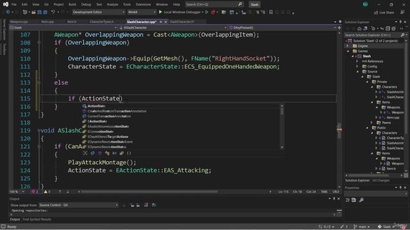Click the Property Pages wrench icon
Image resolution: width=410 pixels, height=230 pixels.
(361, 200)
